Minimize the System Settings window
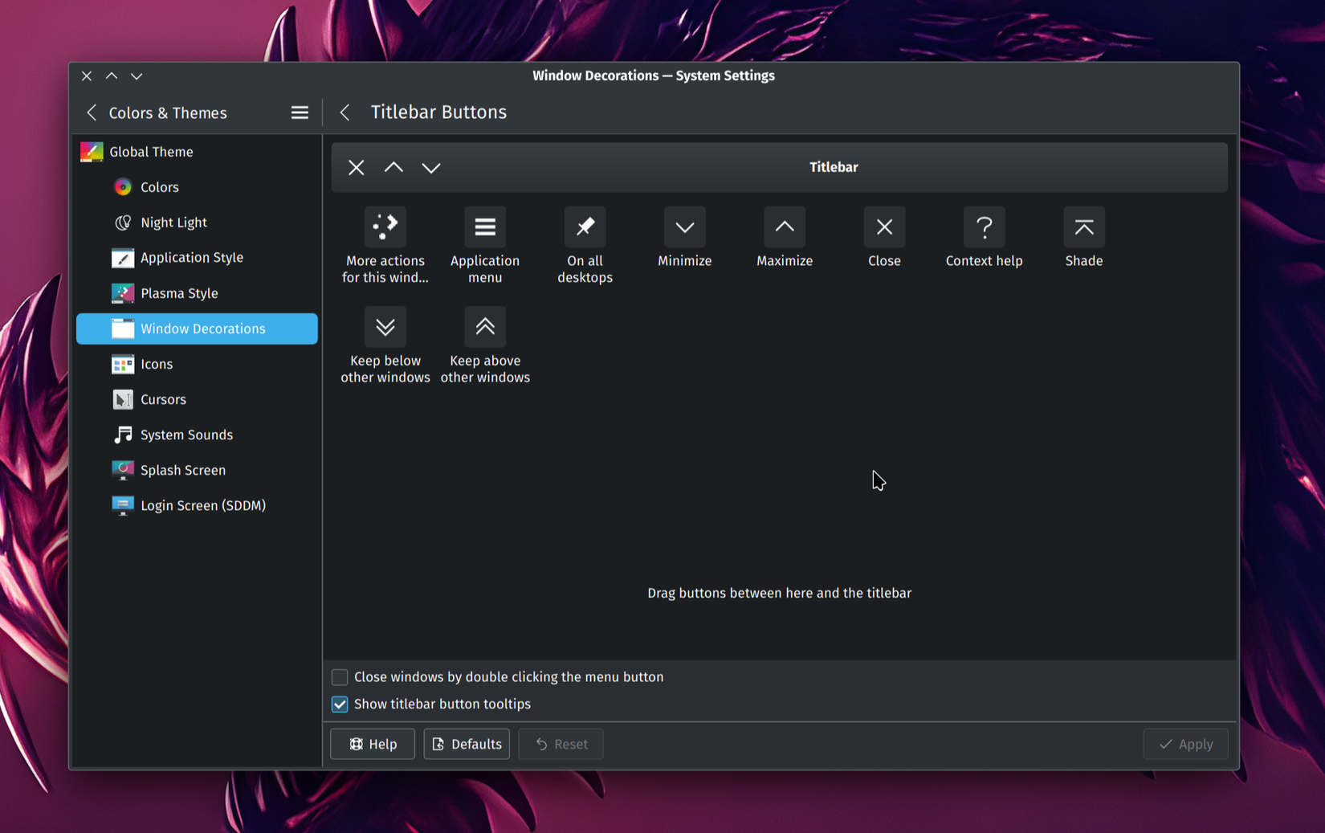The image size is (1325, 833). (137, 76)
